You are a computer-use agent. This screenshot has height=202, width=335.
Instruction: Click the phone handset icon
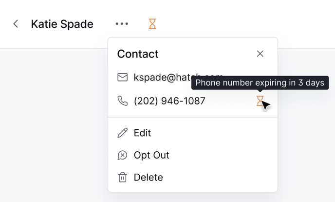click(123, 101)
